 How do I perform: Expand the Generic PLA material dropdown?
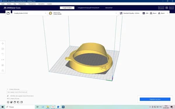click(x=83, y=13)
